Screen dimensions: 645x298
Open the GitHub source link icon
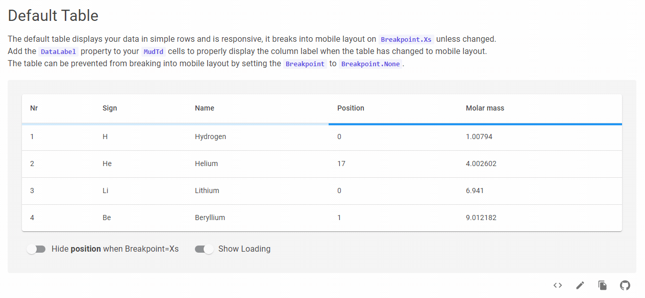(625, 285)
